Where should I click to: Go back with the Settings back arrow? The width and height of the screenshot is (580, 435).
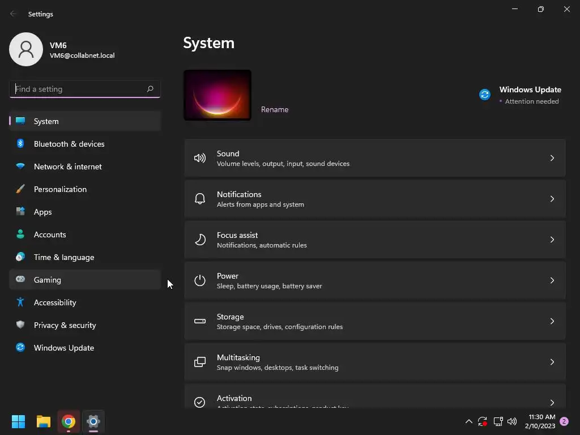coord(14,14)
